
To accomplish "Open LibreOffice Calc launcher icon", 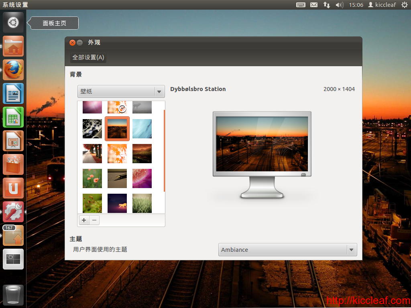I will point(13,117).
